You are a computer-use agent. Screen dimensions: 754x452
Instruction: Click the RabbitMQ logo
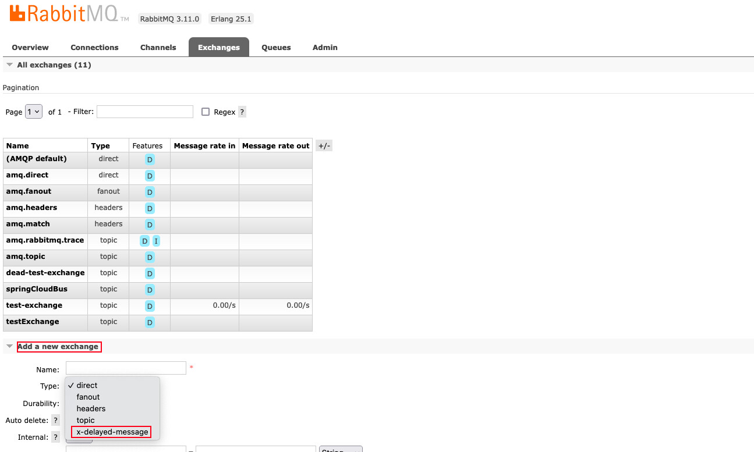pyautogui.click(x=69, y=14)
